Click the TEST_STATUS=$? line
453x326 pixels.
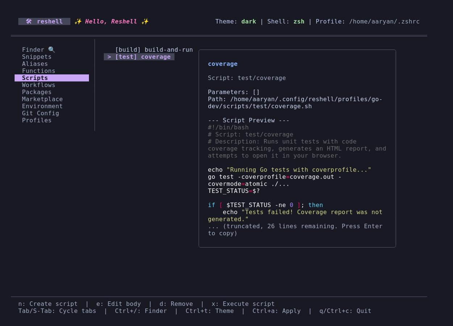234,191
